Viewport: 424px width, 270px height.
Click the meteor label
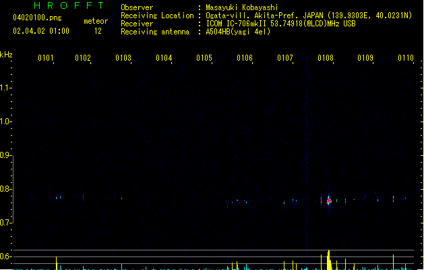(96, 21)
